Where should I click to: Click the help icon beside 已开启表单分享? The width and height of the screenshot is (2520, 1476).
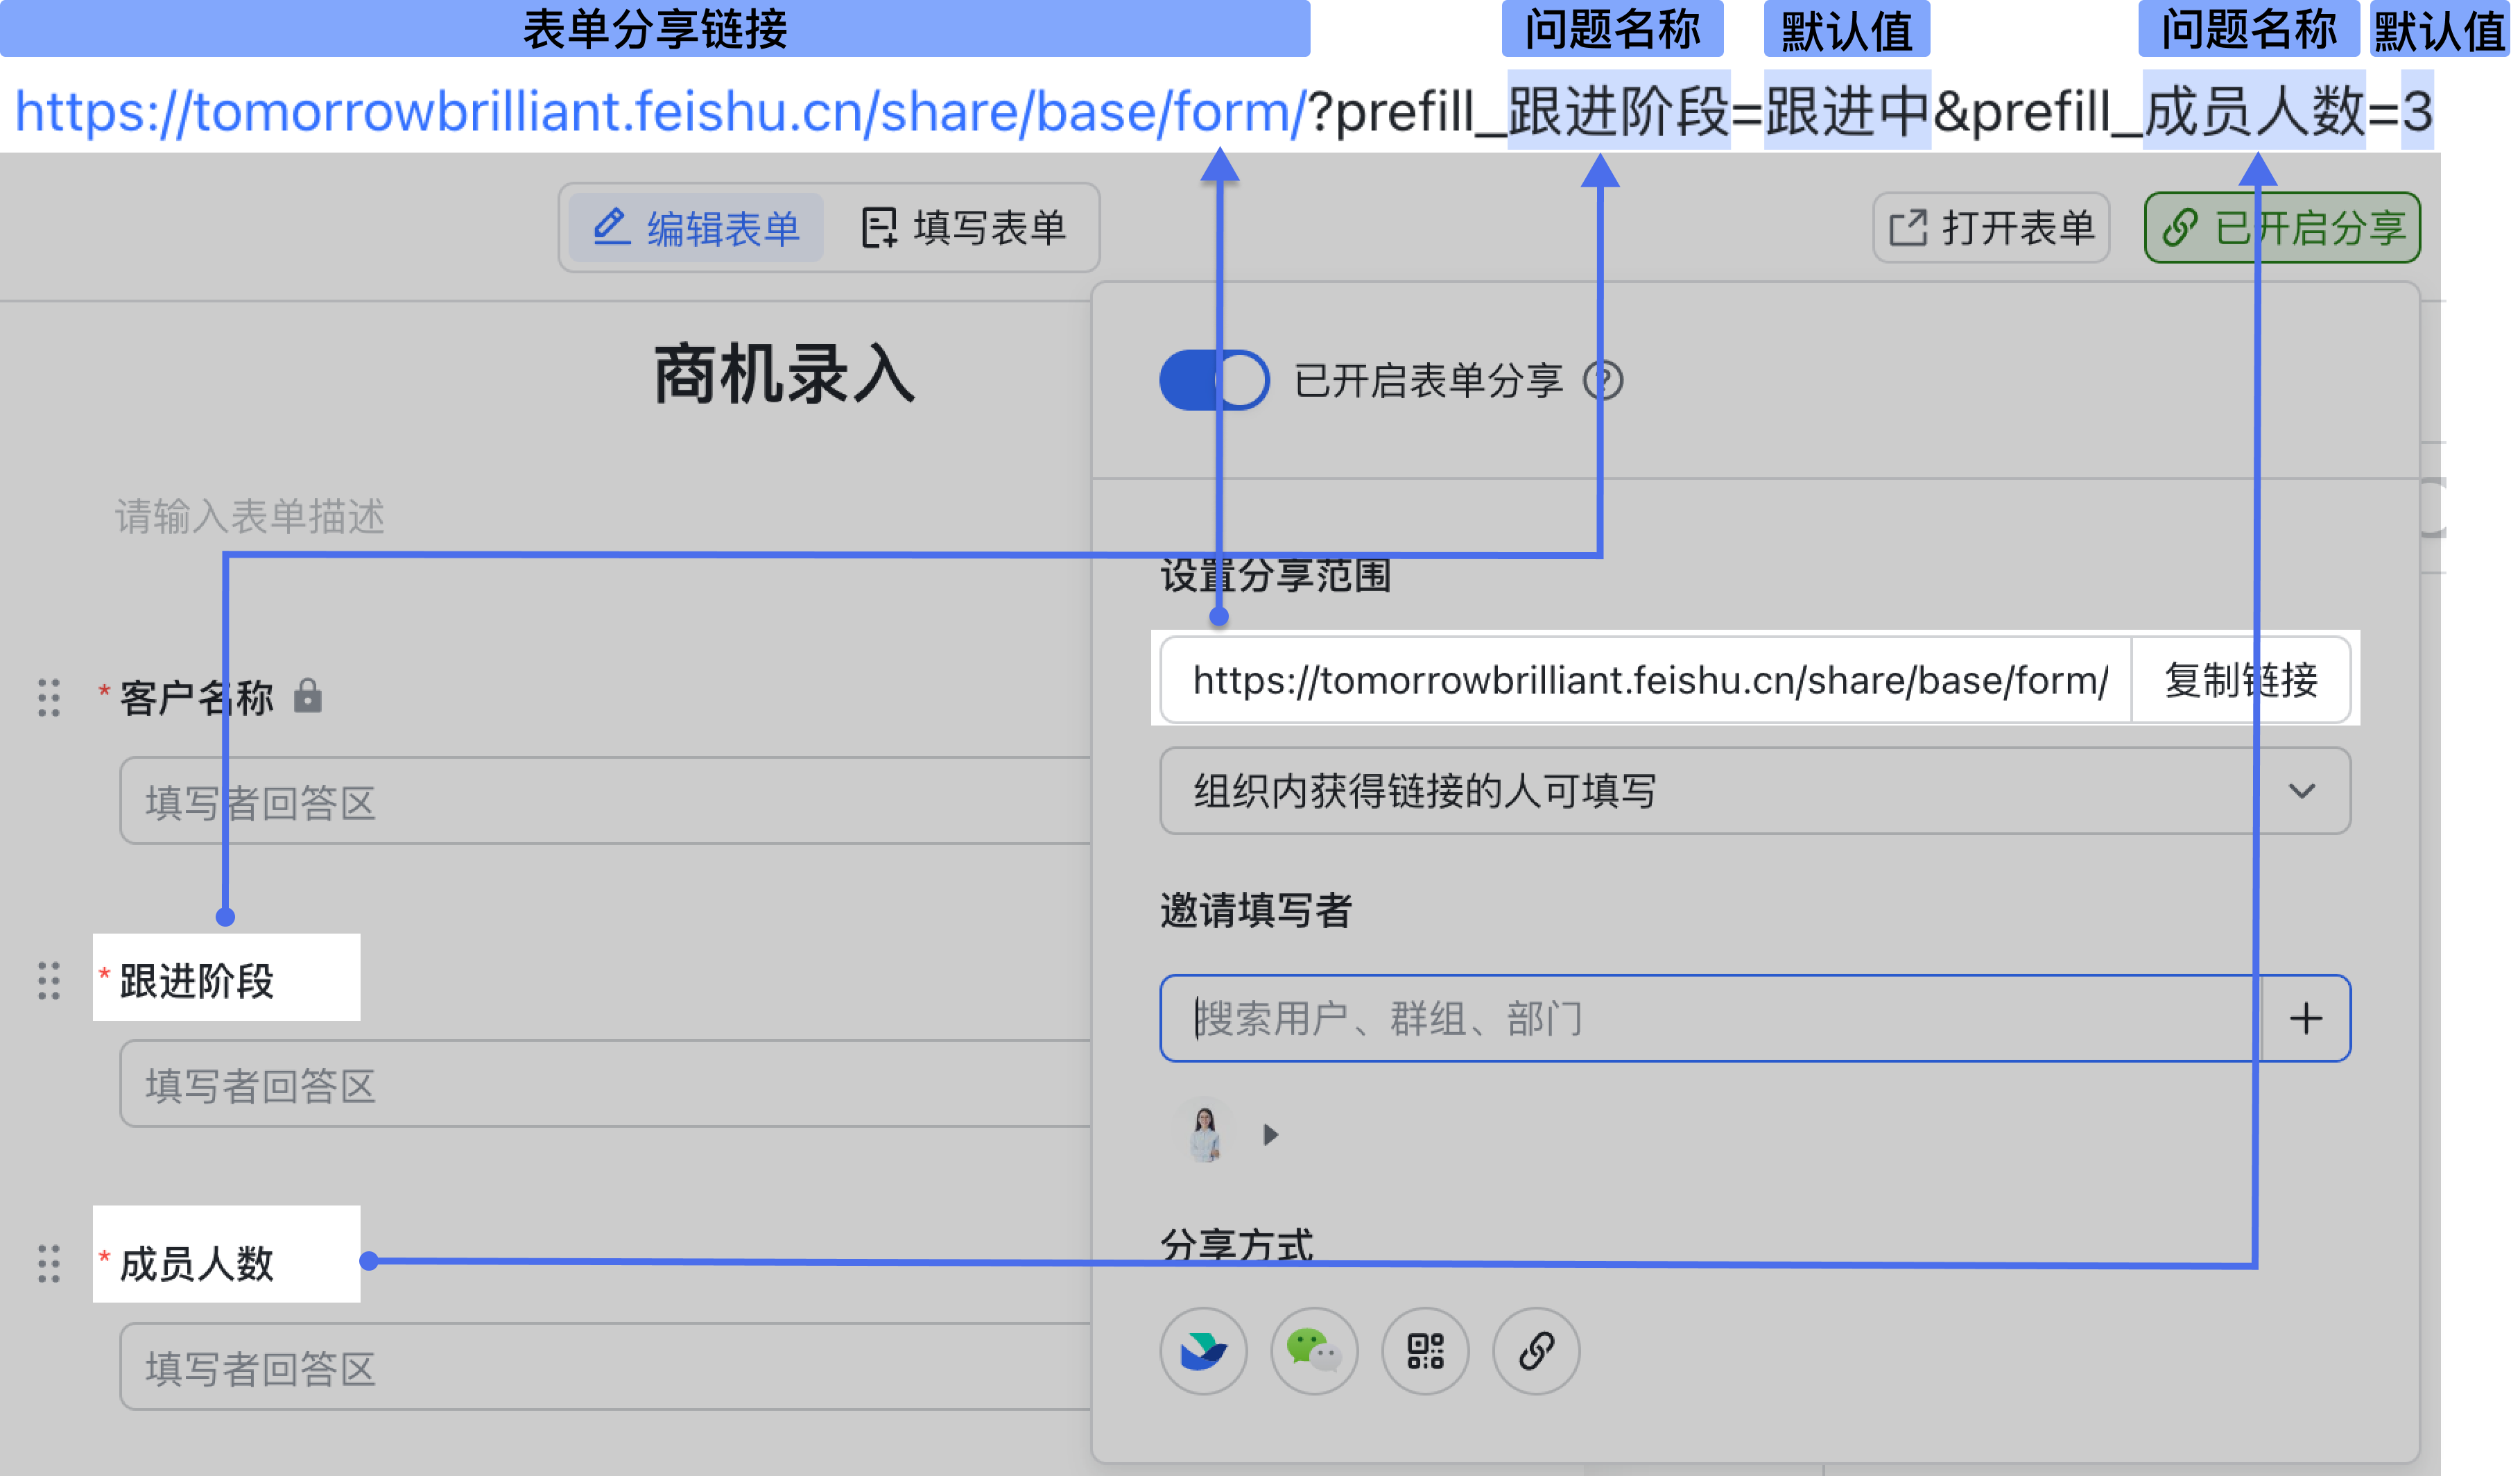pyautogui.click(x=1602, y=380)
